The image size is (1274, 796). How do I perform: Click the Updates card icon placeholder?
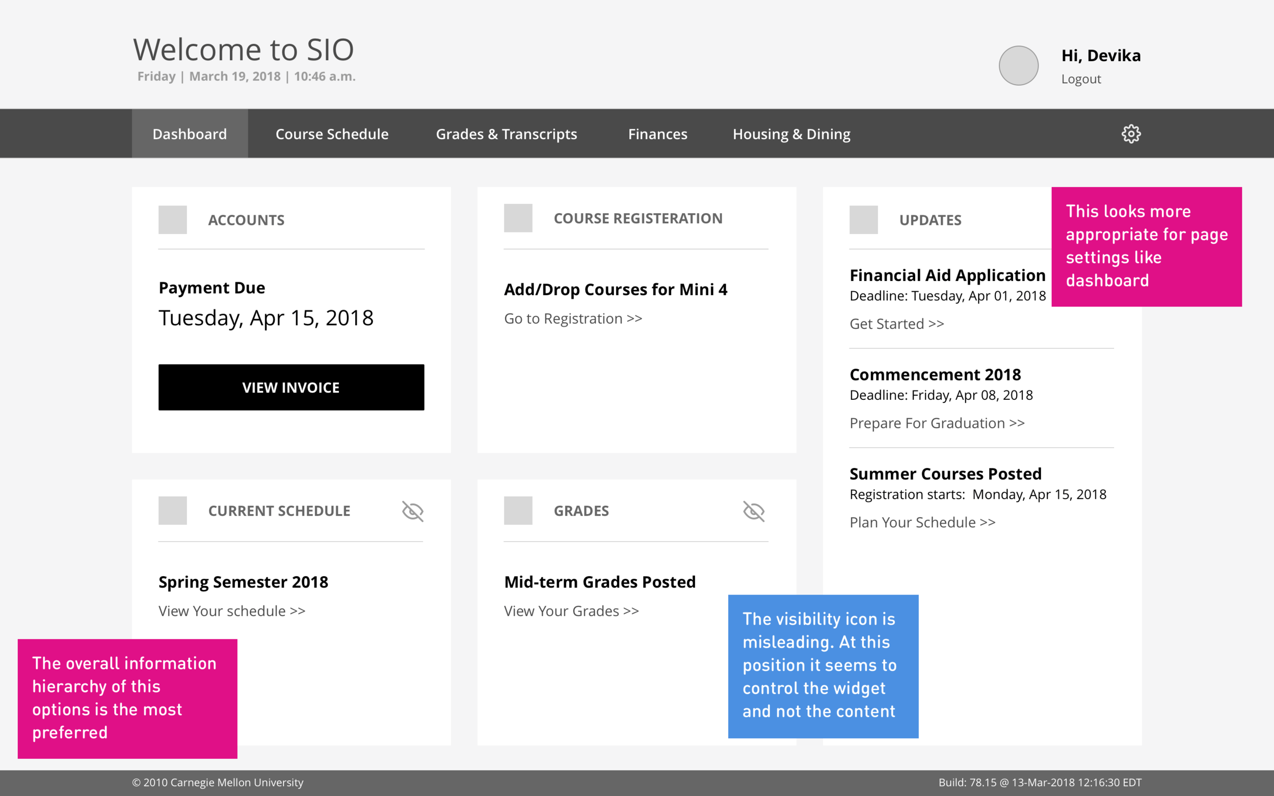point(864,220)
